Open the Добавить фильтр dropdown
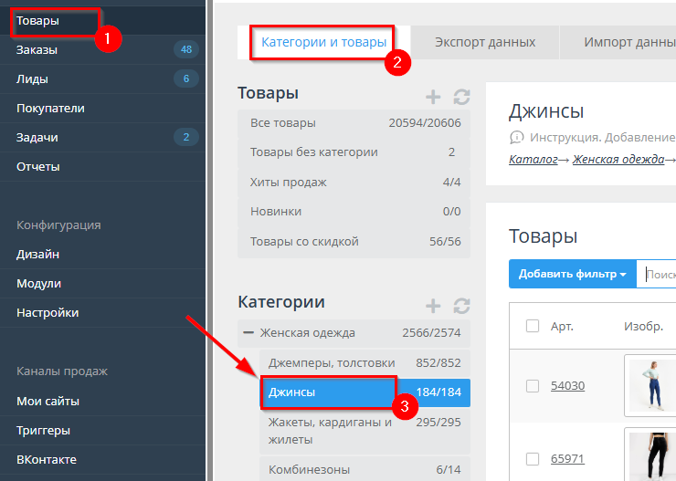The height and width of the screenshot is (481, 676). tap(572, 274)
